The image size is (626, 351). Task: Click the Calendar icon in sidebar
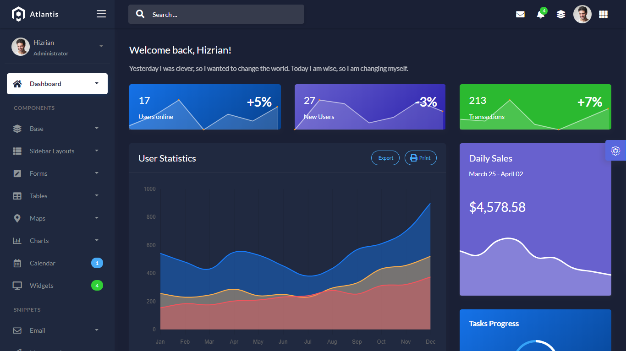click(17, 263)
